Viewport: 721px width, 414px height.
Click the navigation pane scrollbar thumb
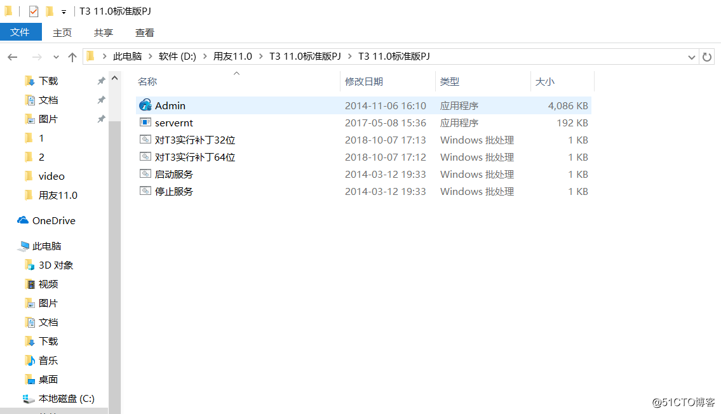point(115,267)
